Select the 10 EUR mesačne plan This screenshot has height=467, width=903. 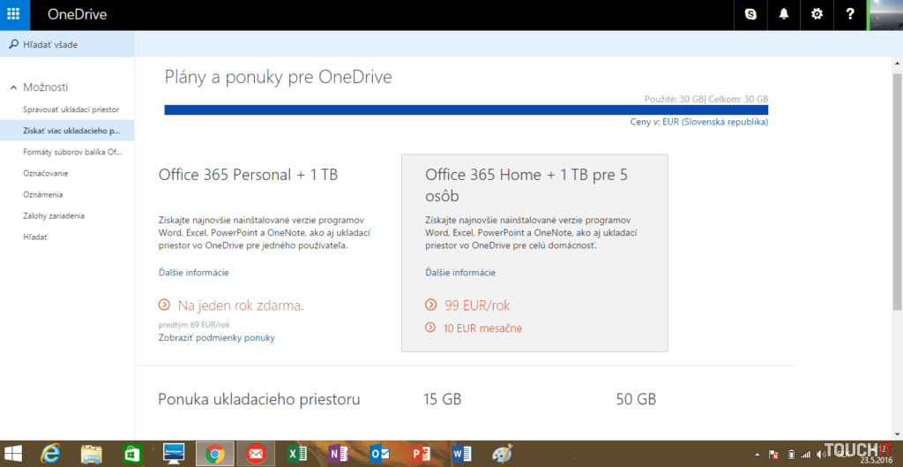482,328
